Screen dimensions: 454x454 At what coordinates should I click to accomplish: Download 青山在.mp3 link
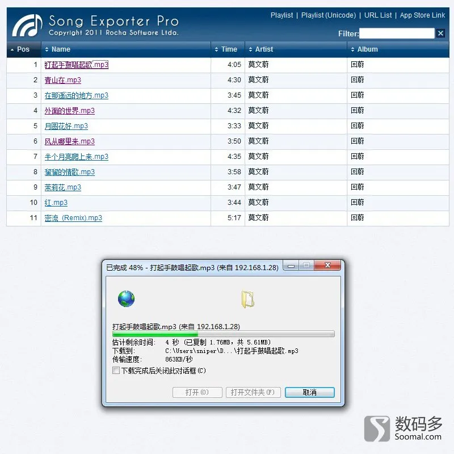point(63,80)
